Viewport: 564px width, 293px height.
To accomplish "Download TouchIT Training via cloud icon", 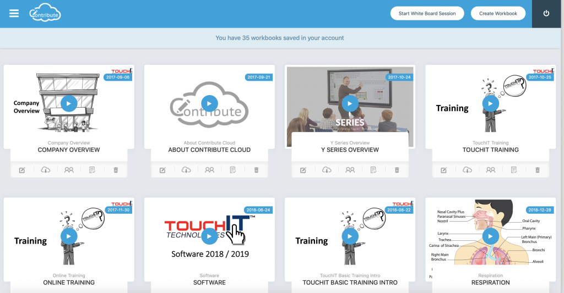I will coord(467,170).
